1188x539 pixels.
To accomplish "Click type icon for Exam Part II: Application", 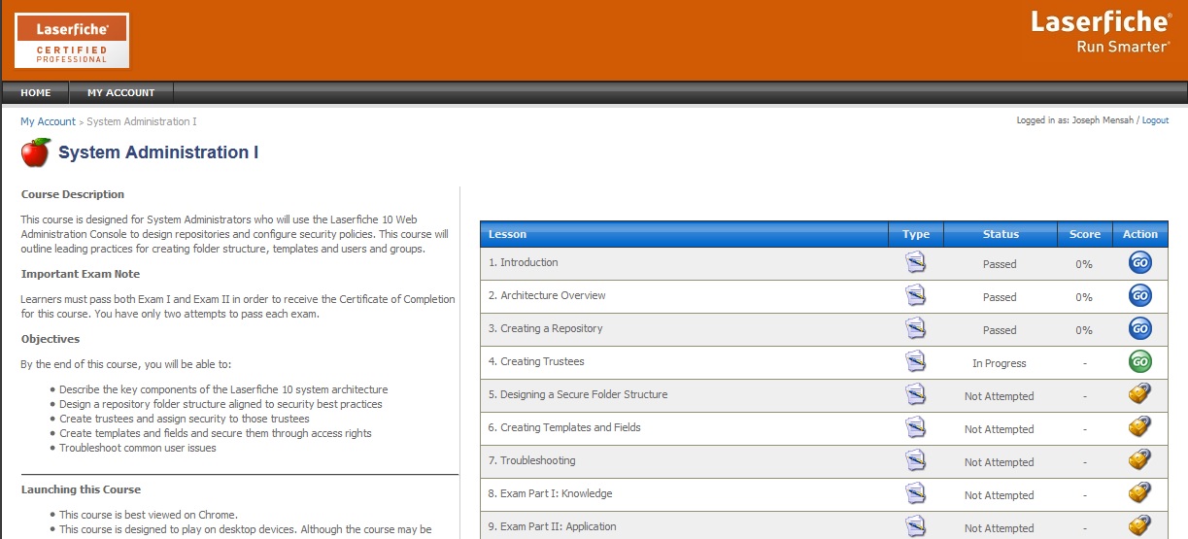I will pyautogui.click(x=915, y=527).
